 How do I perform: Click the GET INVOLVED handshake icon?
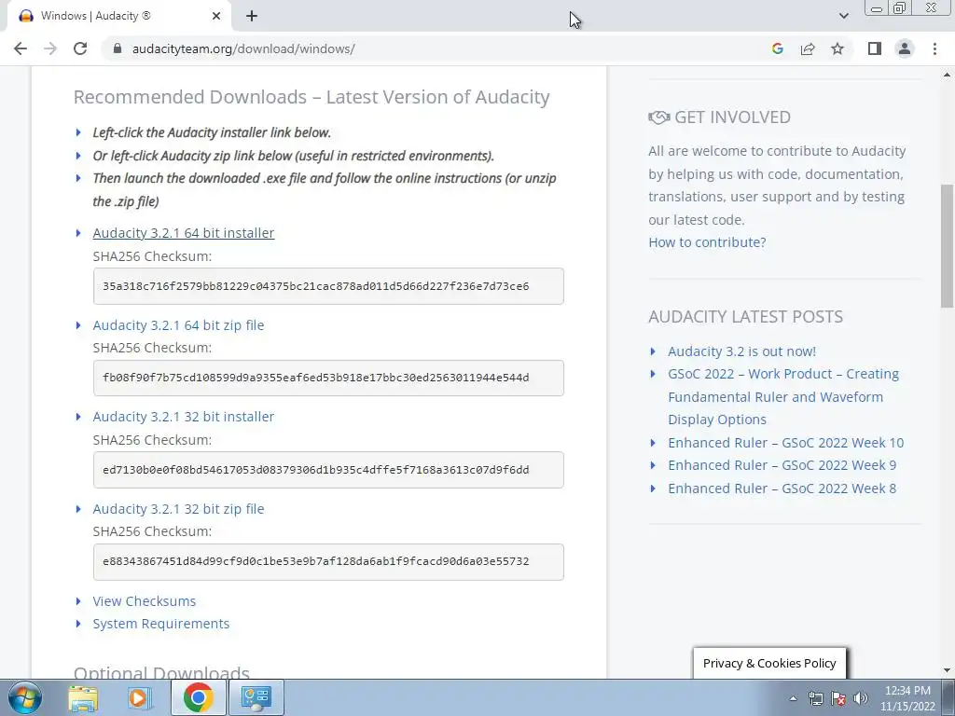click(659, 117)
